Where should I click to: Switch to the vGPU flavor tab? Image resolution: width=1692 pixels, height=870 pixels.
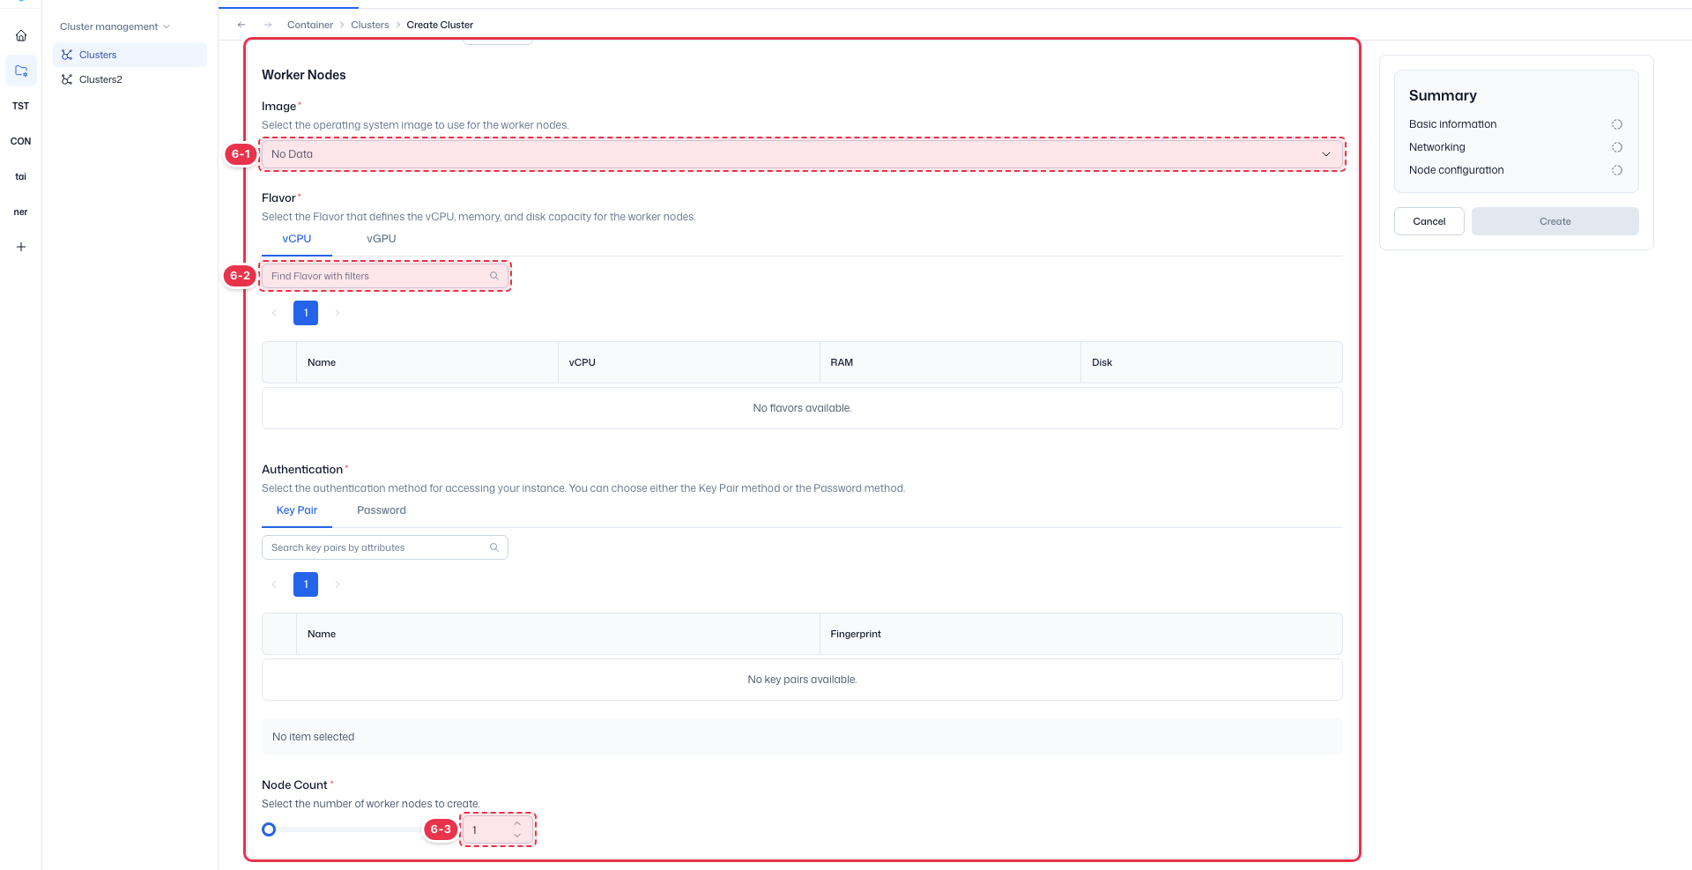382,239
